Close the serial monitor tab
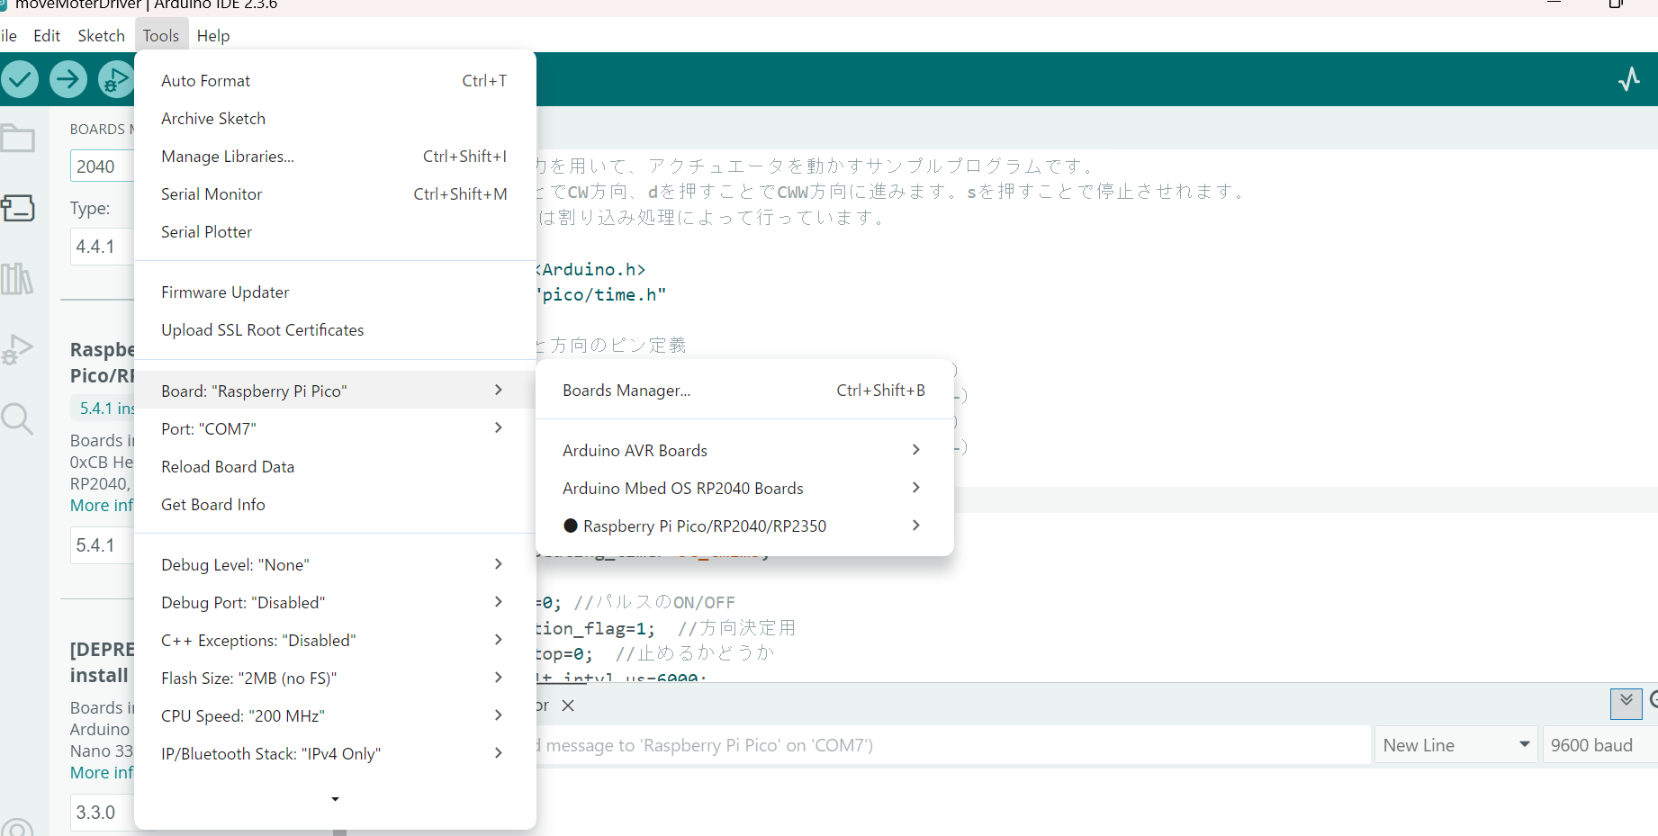The height and width of the screenshot is (836, 1658). click(568, 706)
